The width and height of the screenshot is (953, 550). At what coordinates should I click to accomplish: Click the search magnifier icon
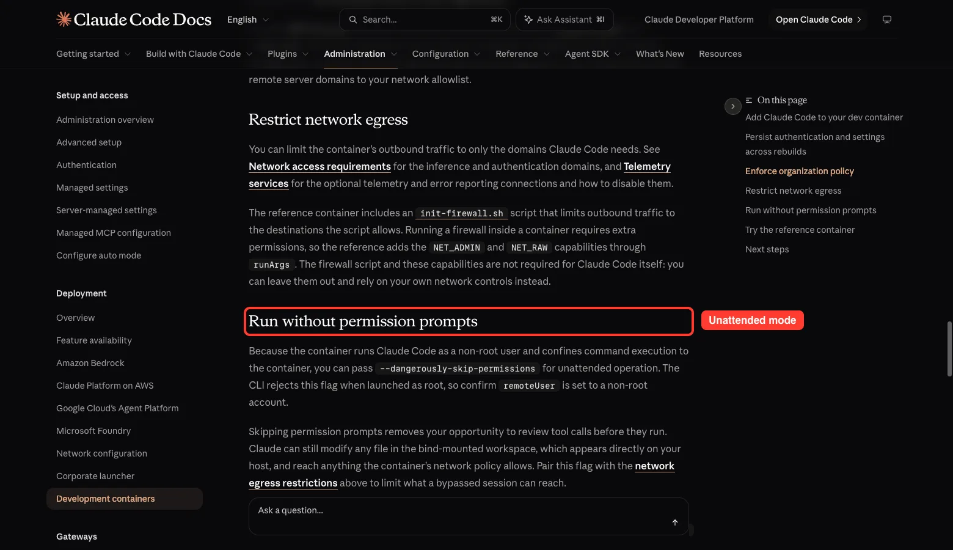[x=353, y=20]
